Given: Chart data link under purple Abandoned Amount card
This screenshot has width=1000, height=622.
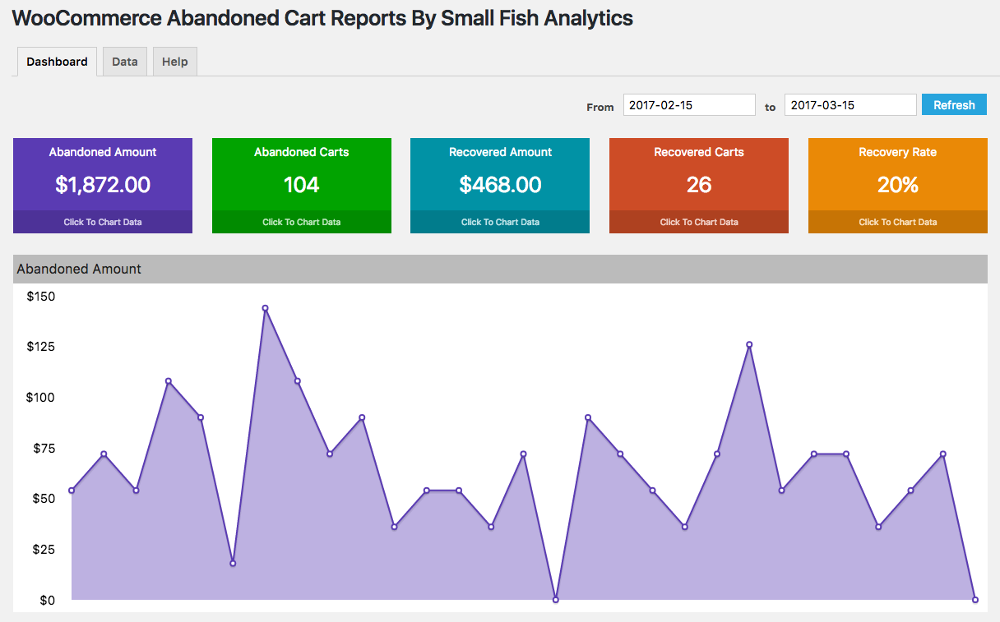Looking at the screenshot, I should (x=103, y=222).
